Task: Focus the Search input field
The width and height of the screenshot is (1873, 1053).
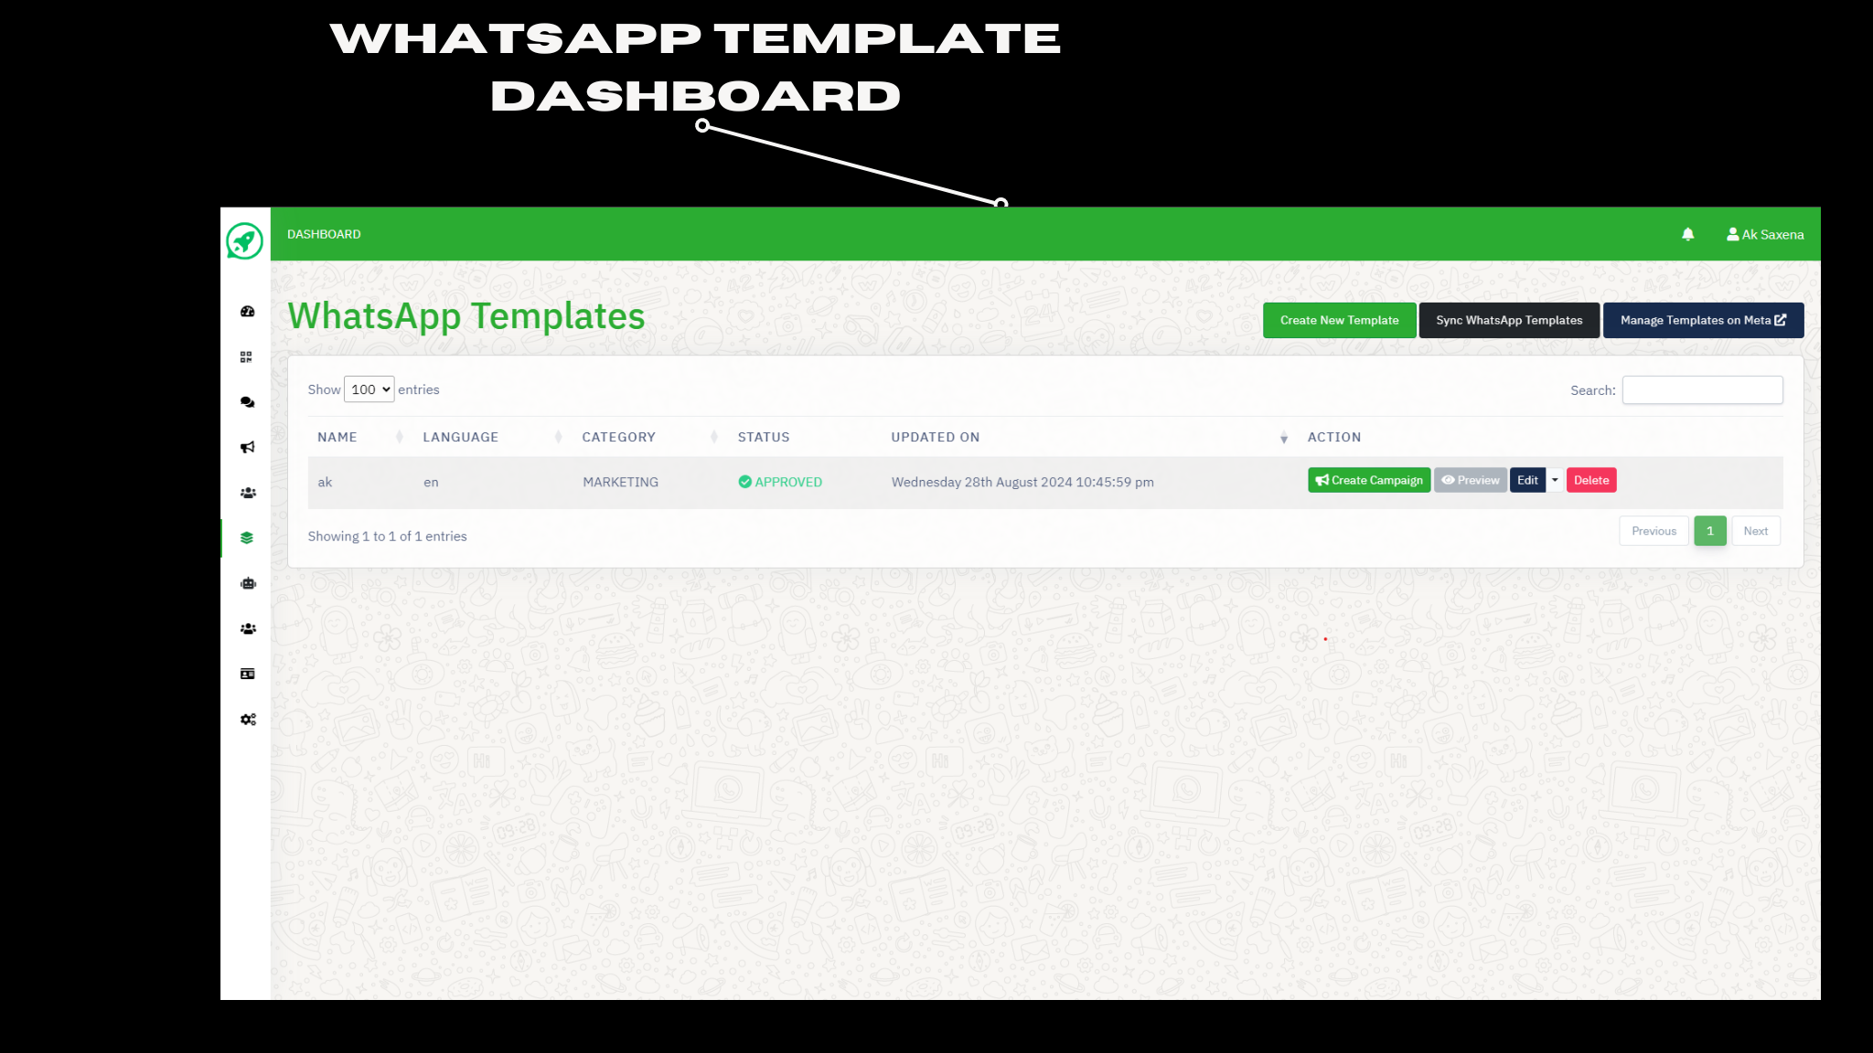Action: [1702, 390]
